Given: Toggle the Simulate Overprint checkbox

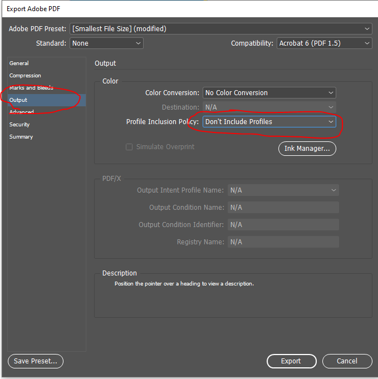Looking at the screenshot, I should point(129,147).
